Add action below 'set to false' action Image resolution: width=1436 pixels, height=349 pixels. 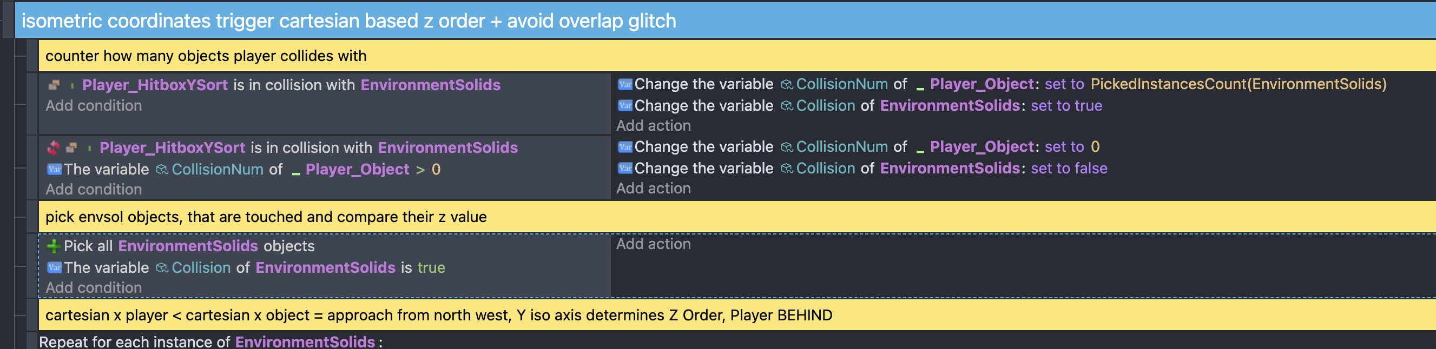(653, 188)
